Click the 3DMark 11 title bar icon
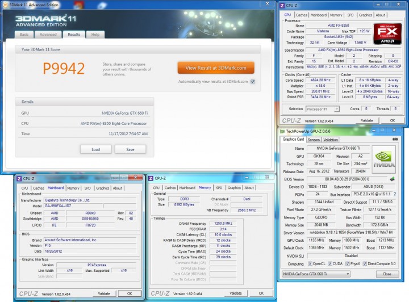This screenshot has width=409, height=302. coord(6,5)
